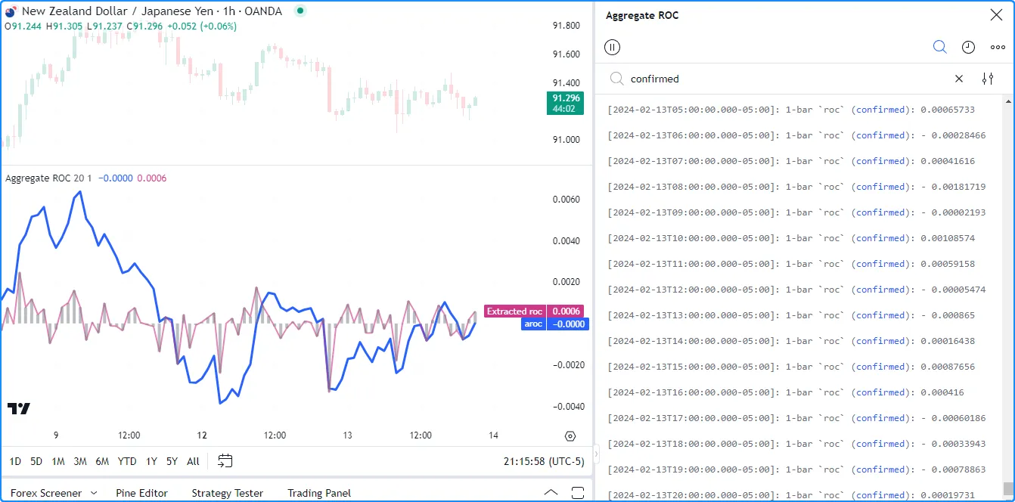Image resolution: width=1015 pixels, height=502 pixels.
Task: Click the TradingView logo on chart
Action: click(19, 408)
